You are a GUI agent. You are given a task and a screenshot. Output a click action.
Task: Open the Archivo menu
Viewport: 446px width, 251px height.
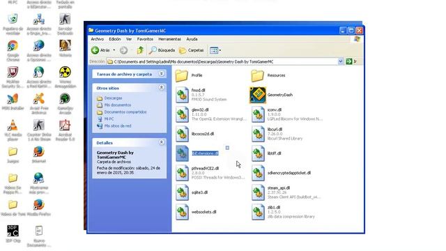98,39
